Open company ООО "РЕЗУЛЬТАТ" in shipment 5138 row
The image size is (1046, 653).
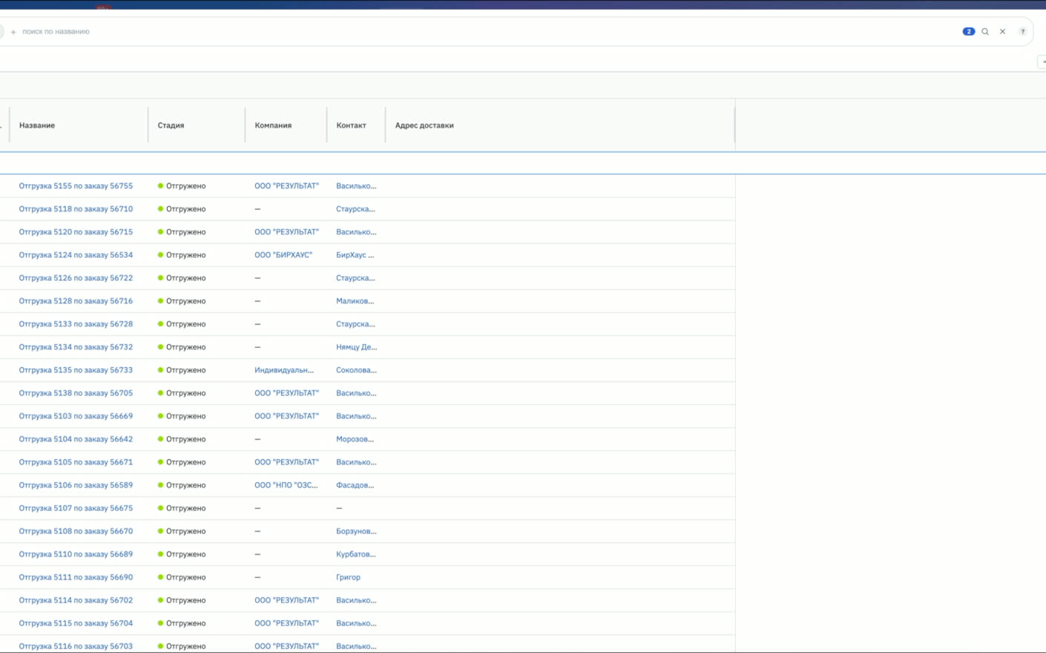[x=286, y=393]
